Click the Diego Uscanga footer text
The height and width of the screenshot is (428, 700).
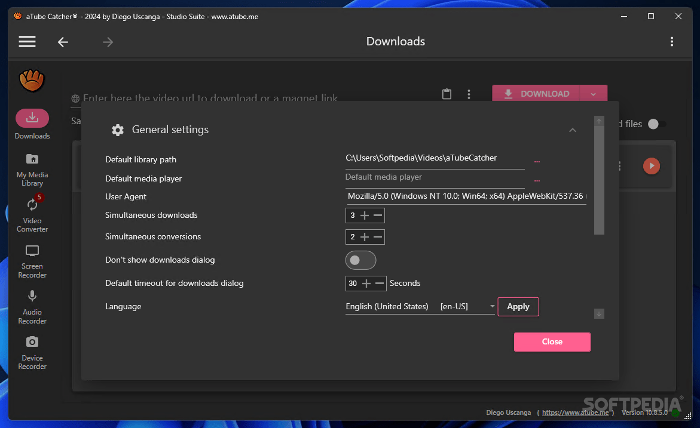[x=508, y=413]
